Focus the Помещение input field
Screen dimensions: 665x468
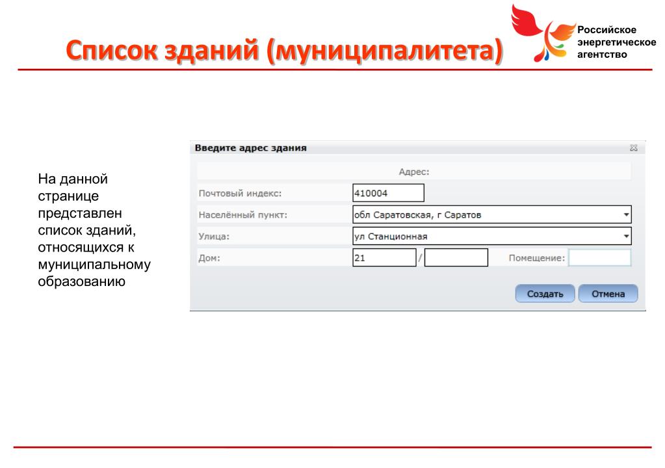click(600, 257)
